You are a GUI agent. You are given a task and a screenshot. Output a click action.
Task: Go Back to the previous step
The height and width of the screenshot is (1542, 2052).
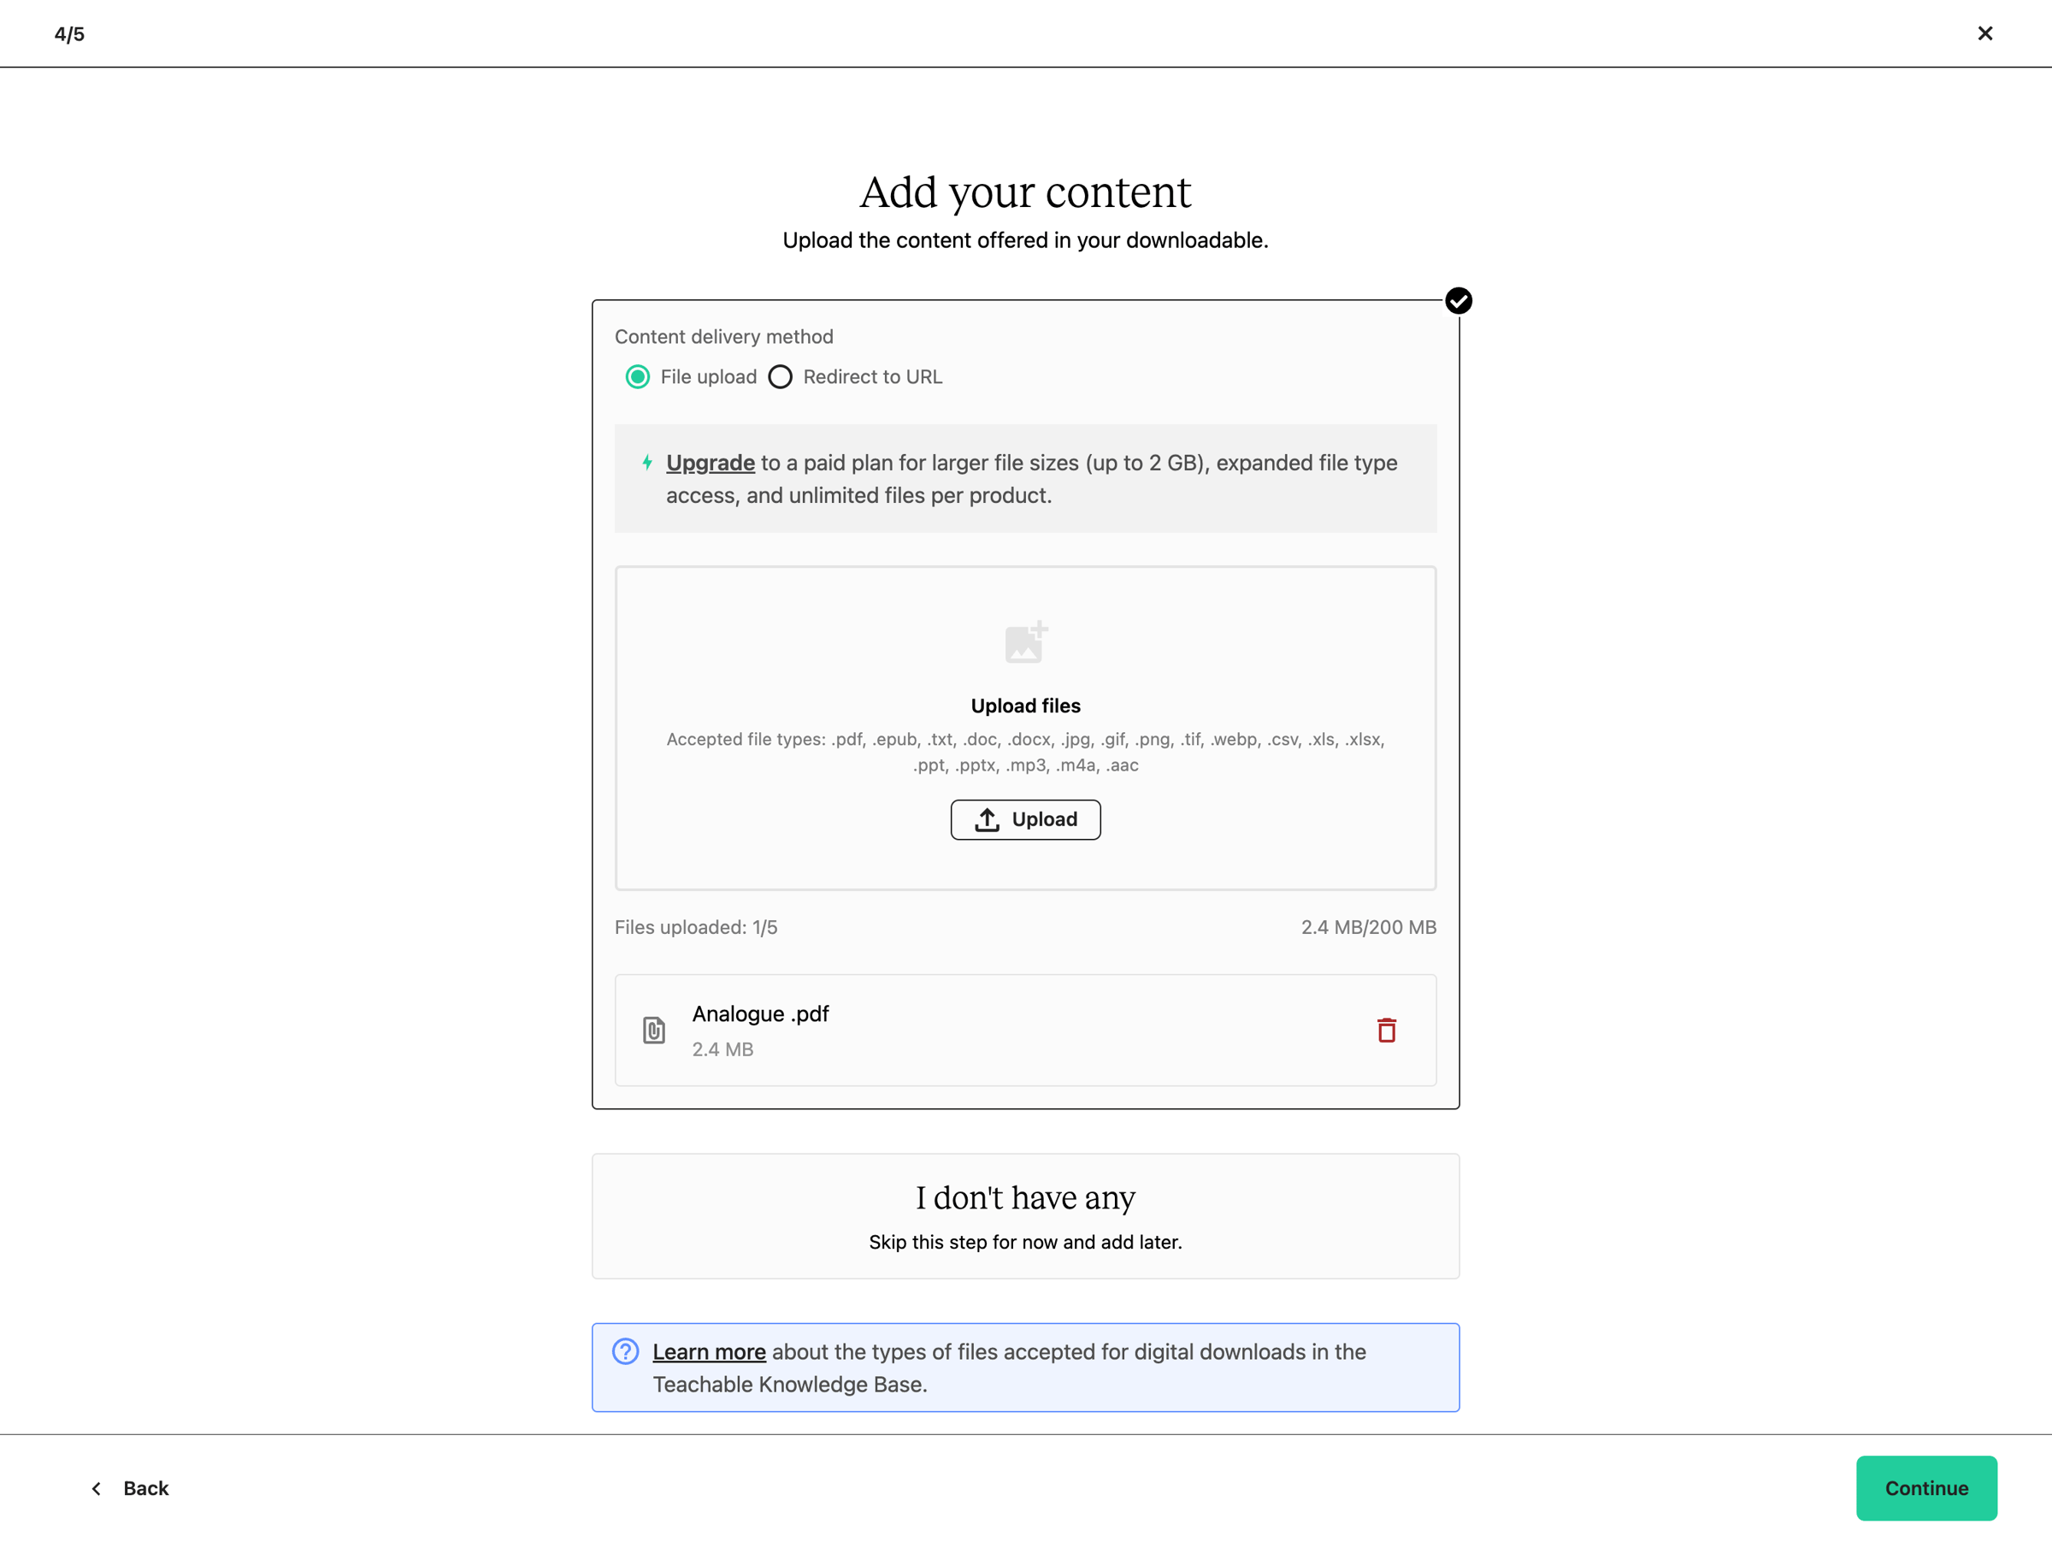tap(130, 1487)
